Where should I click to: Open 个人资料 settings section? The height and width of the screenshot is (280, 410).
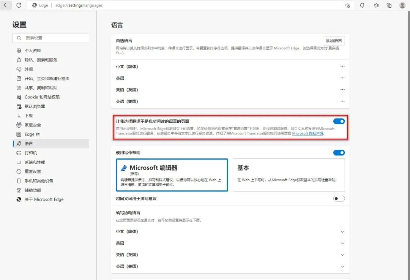point(51,51)
